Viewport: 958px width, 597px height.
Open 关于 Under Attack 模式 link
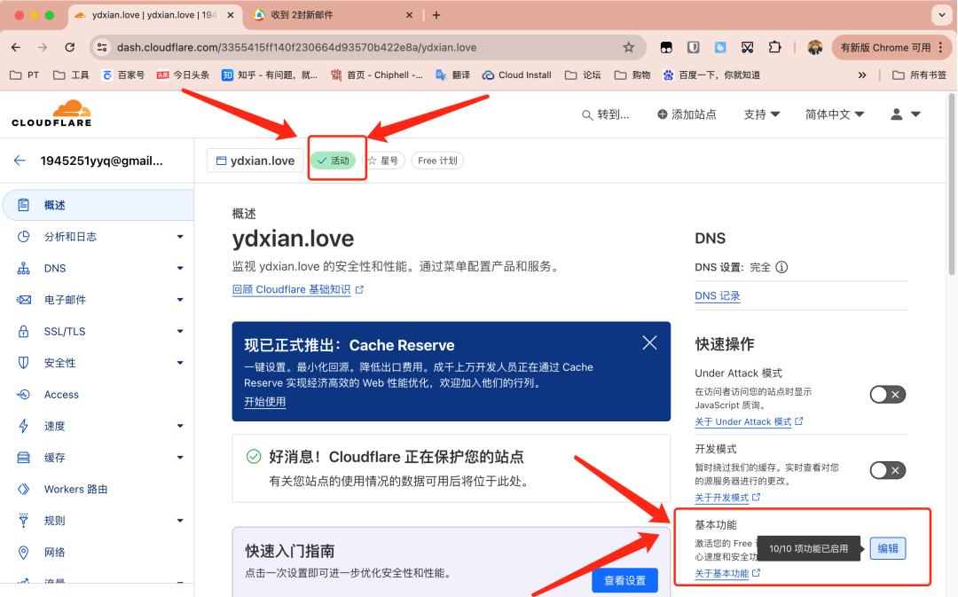749,421
